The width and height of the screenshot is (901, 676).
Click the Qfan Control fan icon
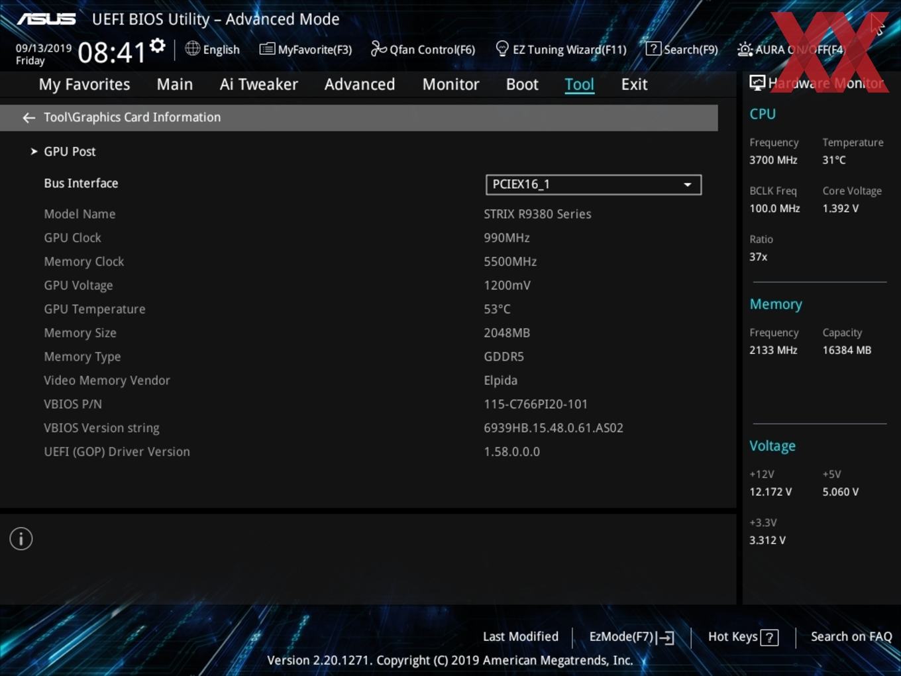tap(378, 48)
